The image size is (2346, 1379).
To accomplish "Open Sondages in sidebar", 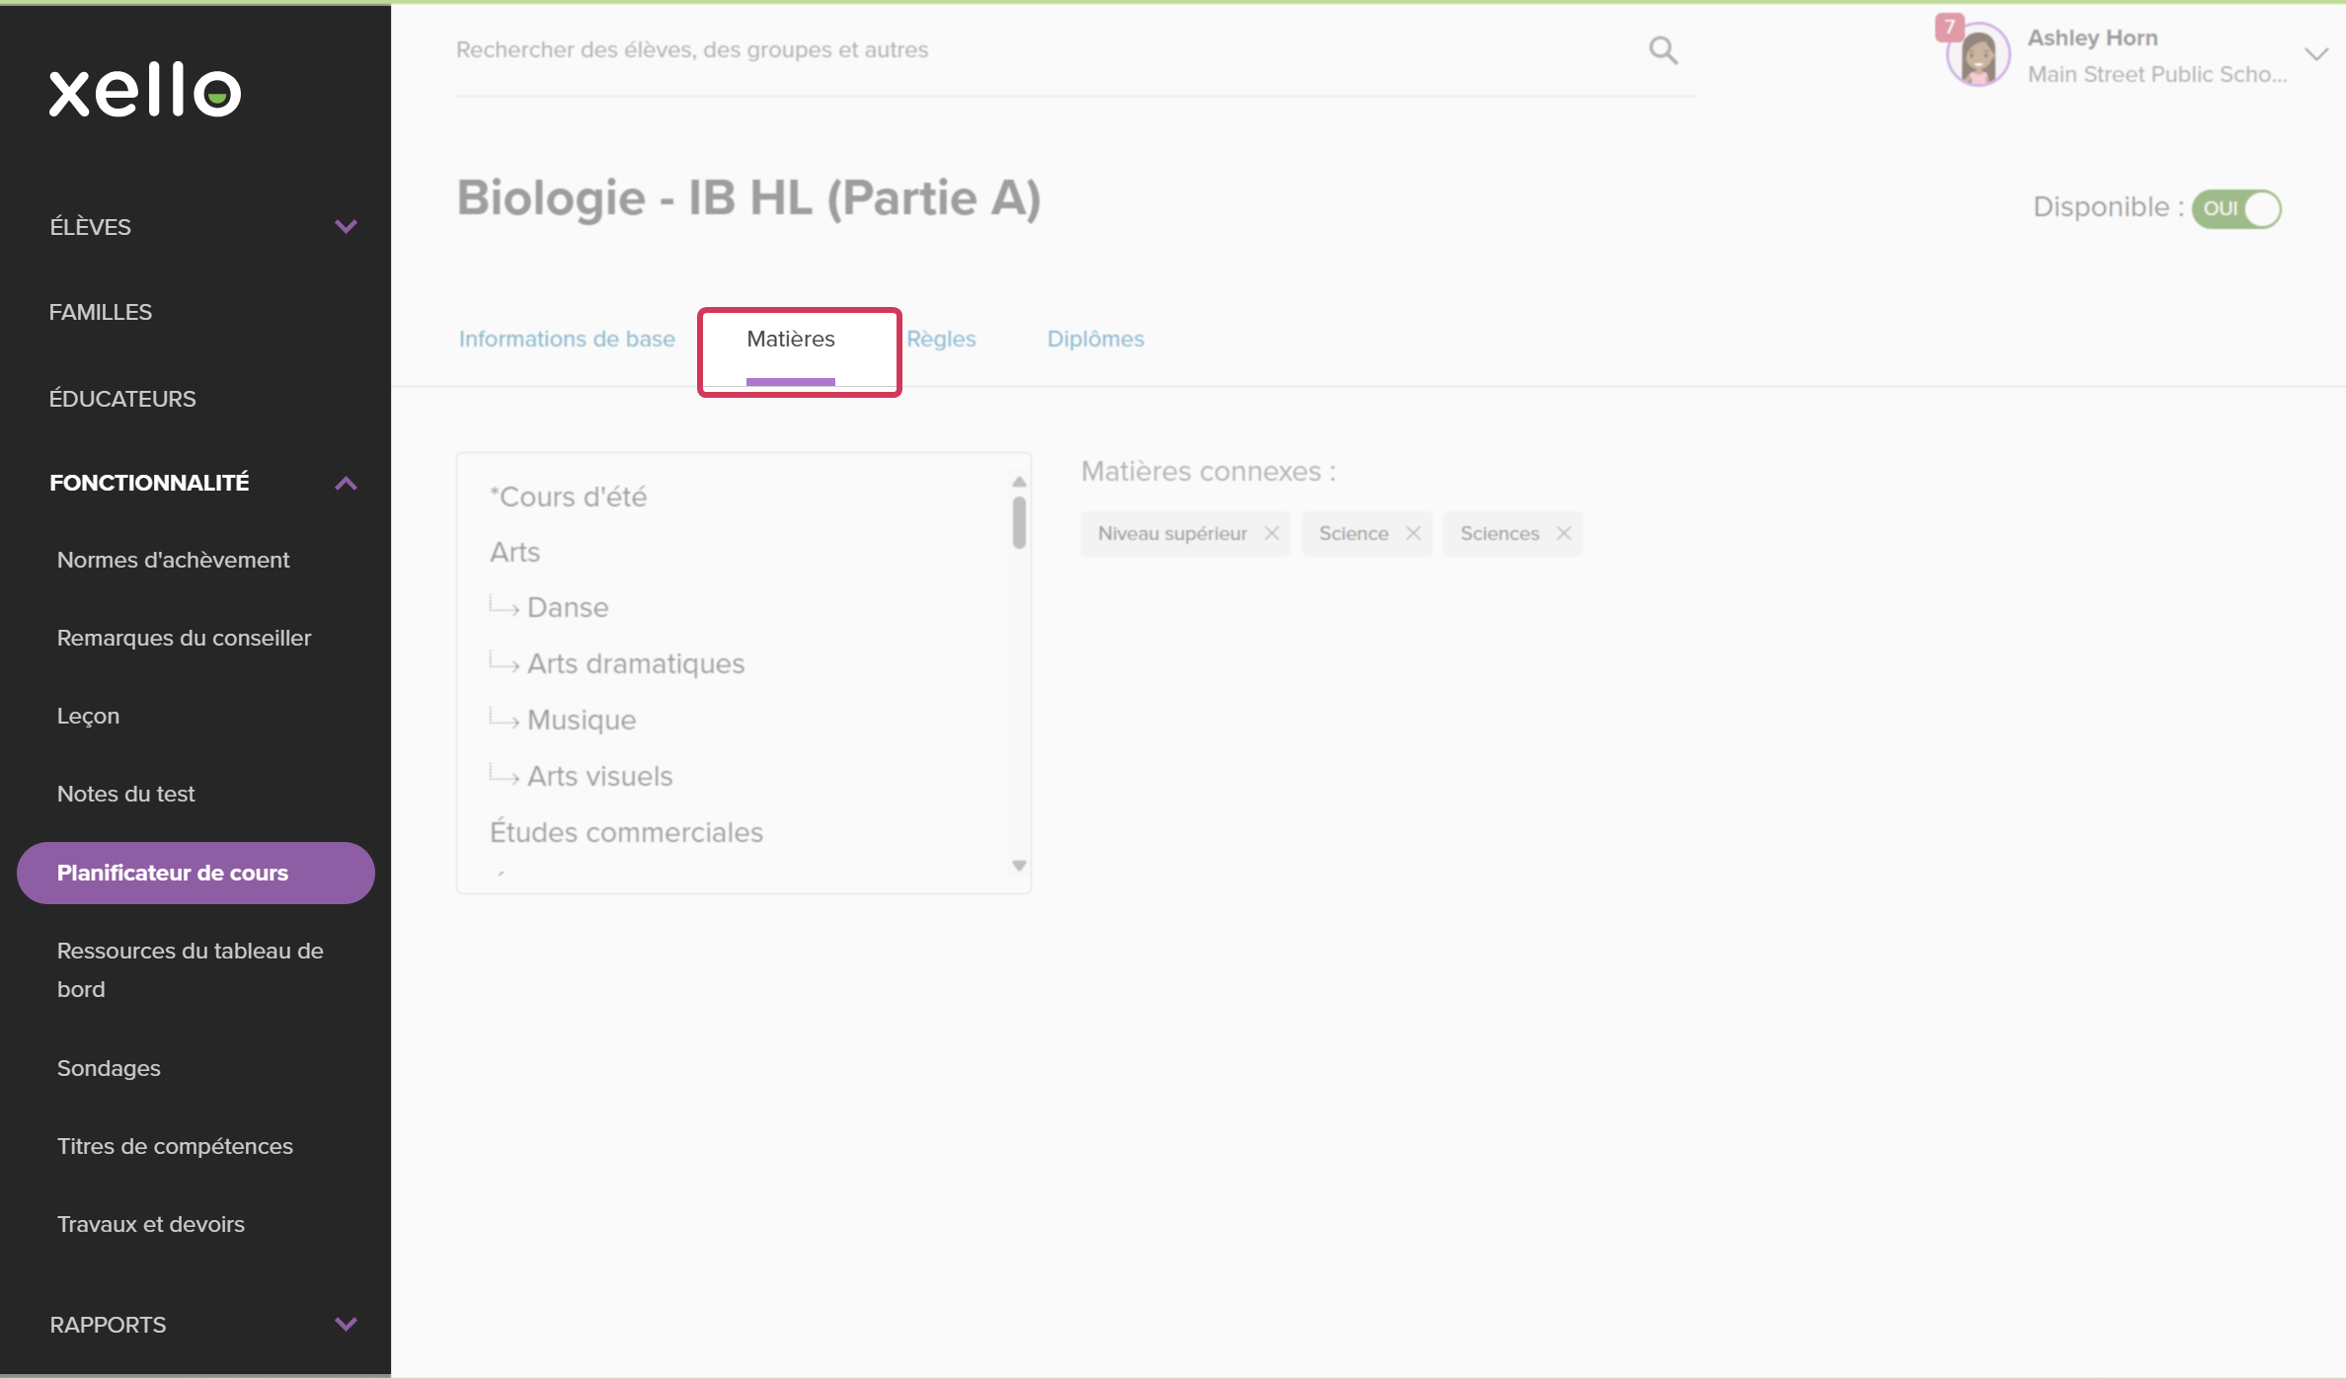I will (109, 1068).
